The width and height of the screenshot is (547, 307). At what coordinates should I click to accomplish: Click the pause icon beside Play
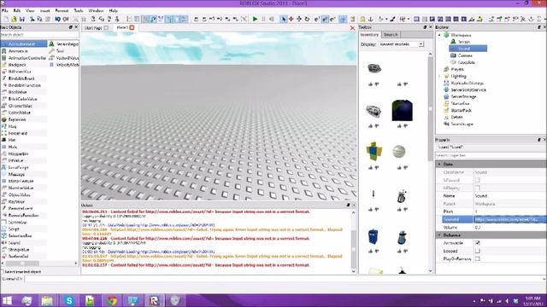pos(263,19)
